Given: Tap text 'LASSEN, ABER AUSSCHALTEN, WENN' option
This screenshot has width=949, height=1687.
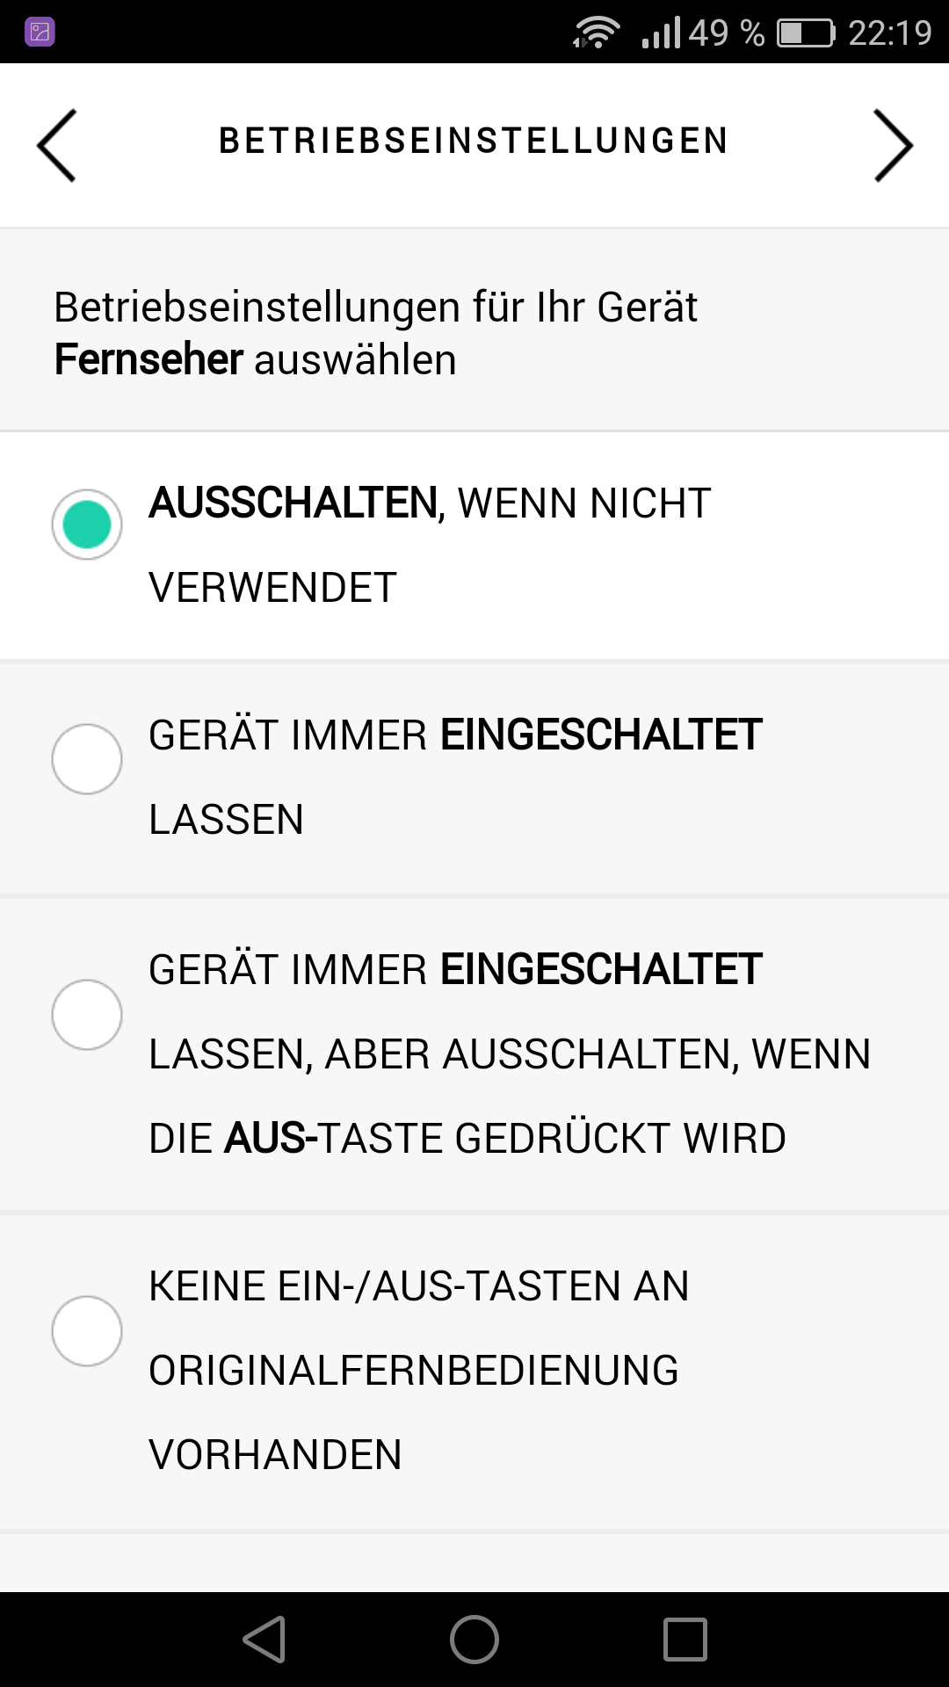Looking at the screenshot, I should click(x=510, y=1054).
